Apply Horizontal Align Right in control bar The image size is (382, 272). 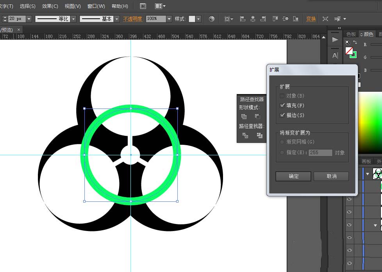(x=263, y=19)
